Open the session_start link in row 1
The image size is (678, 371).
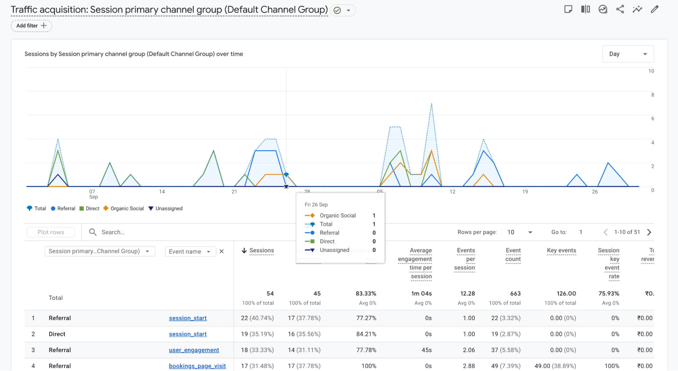point(188,318)
